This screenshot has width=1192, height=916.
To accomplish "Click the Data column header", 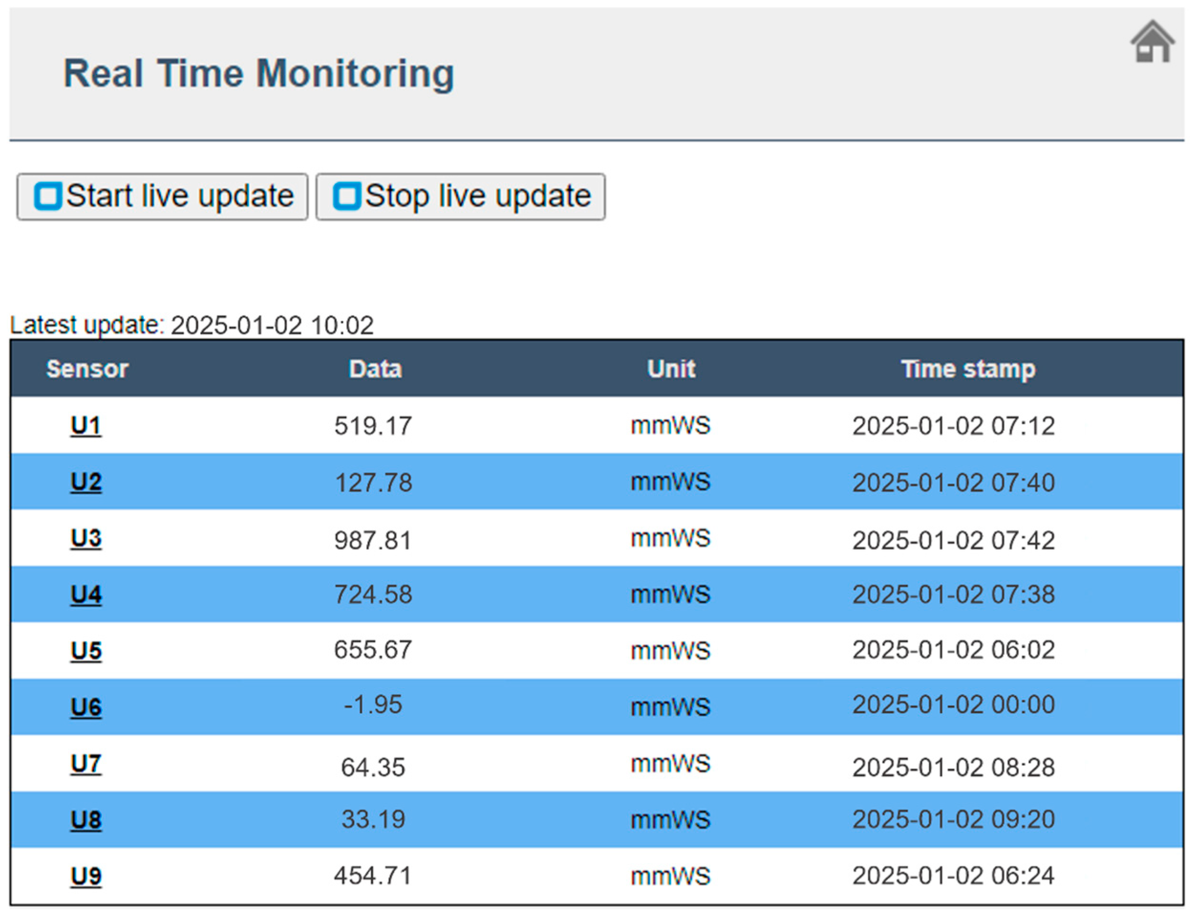I will (375, 369).
